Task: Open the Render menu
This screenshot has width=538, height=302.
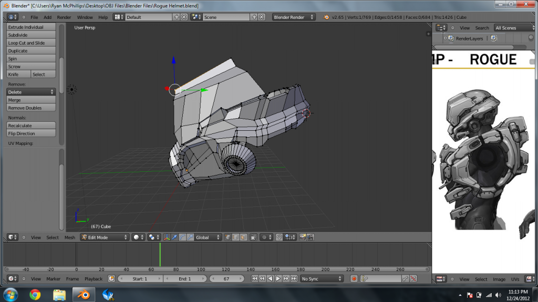Action: (x=64, y=17)
